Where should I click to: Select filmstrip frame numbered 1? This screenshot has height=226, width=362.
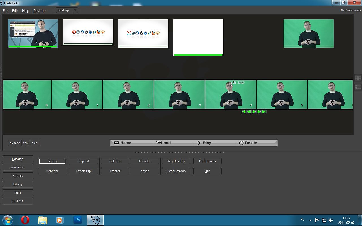[77, 95]
